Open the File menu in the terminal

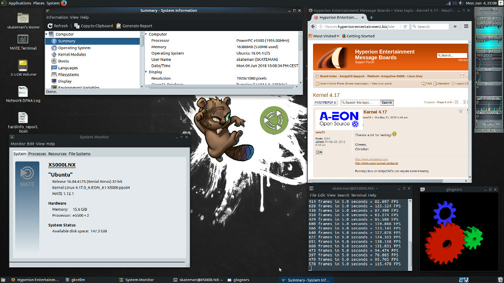[x=313, y=195]
